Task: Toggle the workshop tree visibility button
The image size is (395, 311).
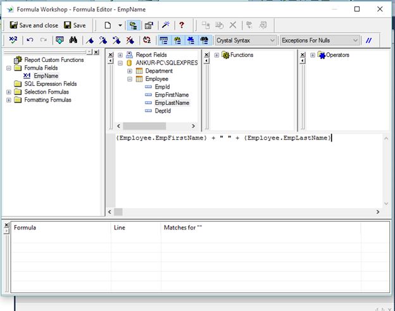Action: 134,25
